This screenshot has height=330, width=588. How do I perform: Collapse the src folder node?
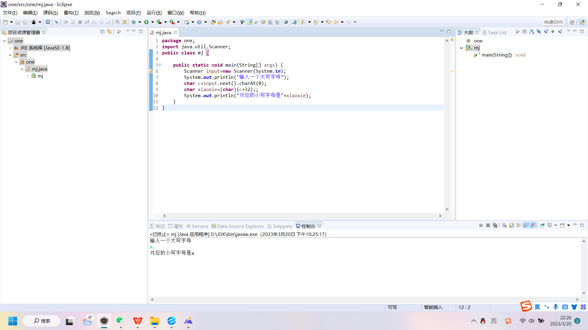(x=10, y=55)
